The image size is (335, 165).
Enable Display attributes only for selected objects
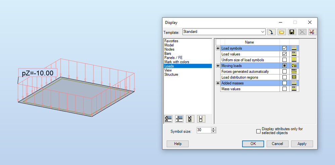258,131
